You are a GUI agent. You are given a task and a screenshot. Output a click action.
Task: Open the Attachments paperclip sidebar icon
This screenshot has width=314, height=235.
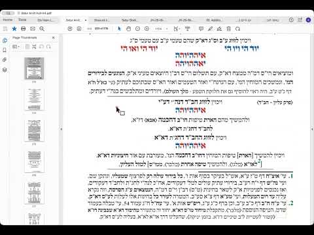point(5,60)
